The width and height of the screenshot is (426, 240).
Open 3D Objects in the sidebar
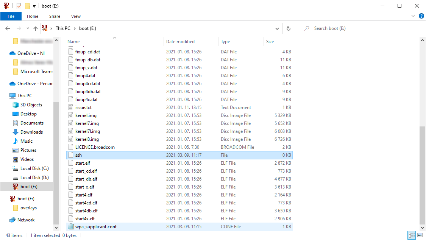31,105
